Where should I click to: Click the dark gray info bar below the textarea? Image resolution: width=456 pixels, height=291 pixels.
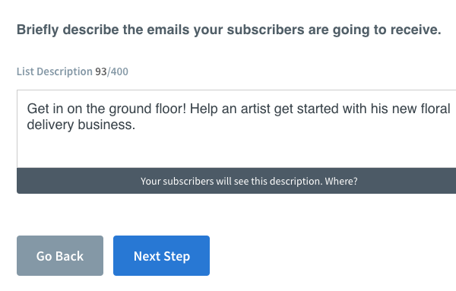pos(236,181)
